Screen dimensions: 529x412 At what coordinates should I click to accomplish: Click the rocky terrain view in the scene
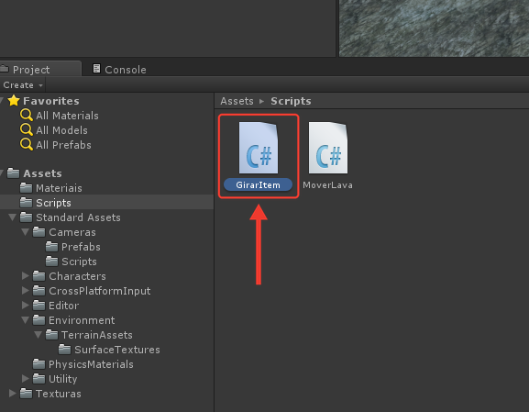(x=434, y=28)
